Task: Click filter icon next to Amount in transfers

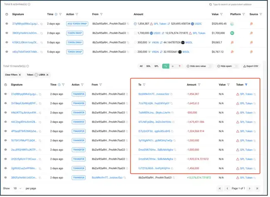Action: [200, 84]
